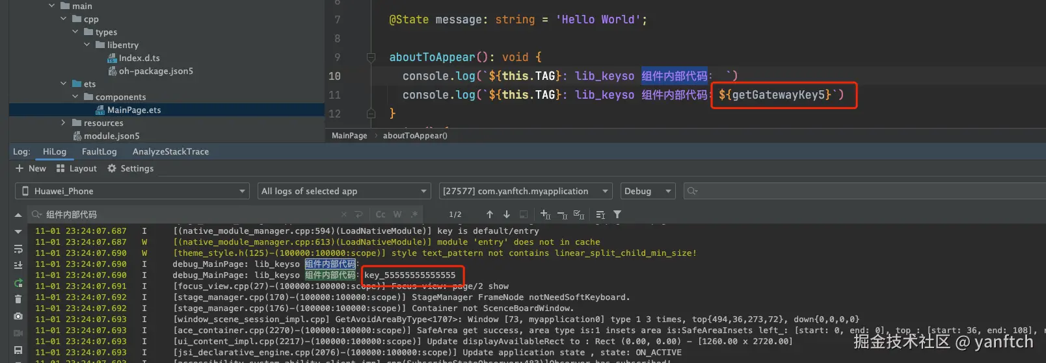Clear the search text with the X icon

coord(344,214)
